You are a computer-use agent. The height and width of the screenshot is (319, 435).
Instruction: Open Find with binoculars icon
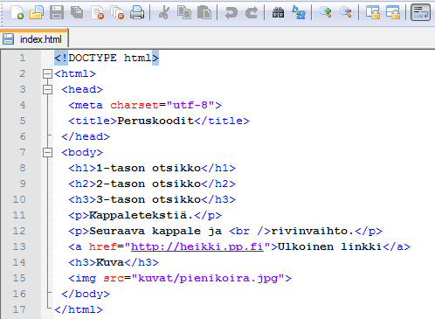pos(278,13)
